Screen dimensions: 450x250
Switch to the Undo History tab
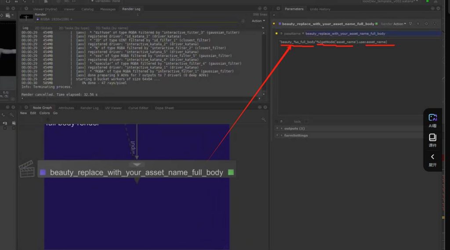(320, 9)
